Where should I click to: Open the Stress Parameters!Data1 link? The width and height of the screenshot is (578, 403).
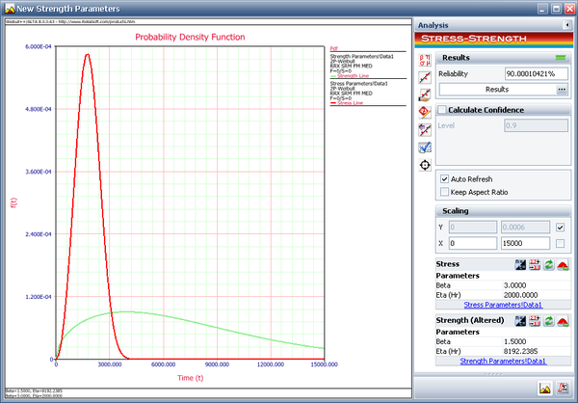(504, 304)
